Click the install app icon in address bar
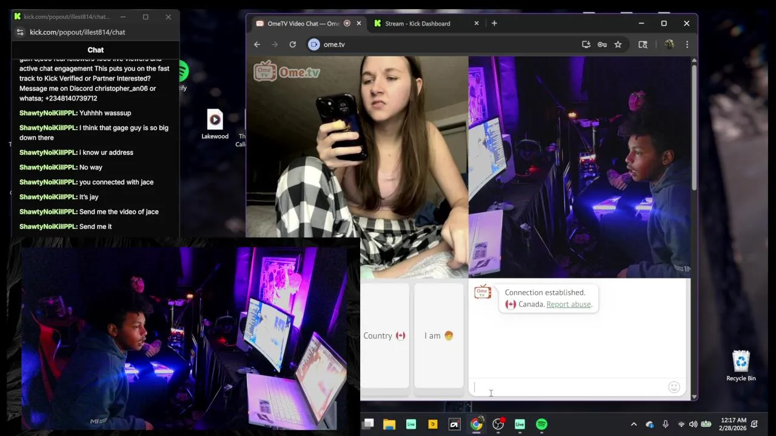Viewport: 776px width, 436px height. pos(586,44)
